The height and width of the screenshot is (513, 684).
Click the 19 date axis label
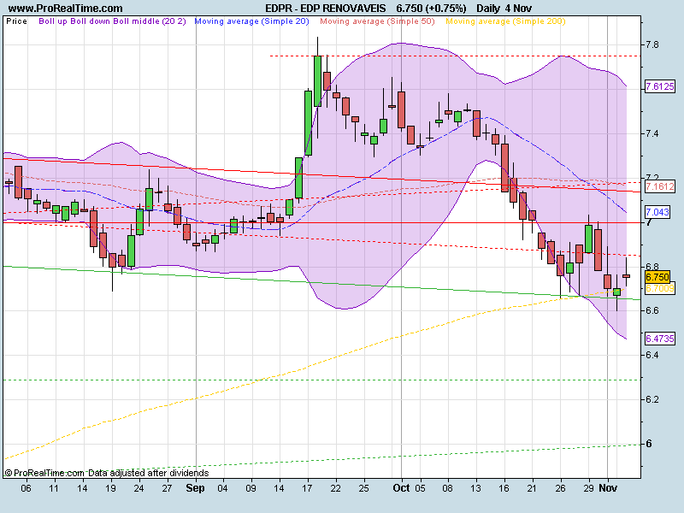(x=110, y=488)
